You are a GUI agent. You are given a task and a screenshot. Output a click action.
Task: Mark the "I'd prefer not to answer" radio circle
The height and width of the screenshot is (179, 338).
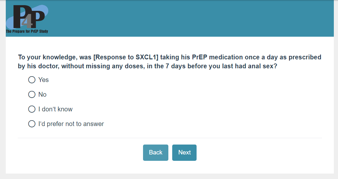[x=32, y=124]
